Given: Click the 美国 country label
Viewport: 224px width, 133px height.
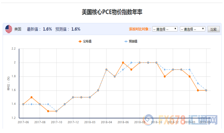Looking at the screenshot, I should tap(18, 29).
